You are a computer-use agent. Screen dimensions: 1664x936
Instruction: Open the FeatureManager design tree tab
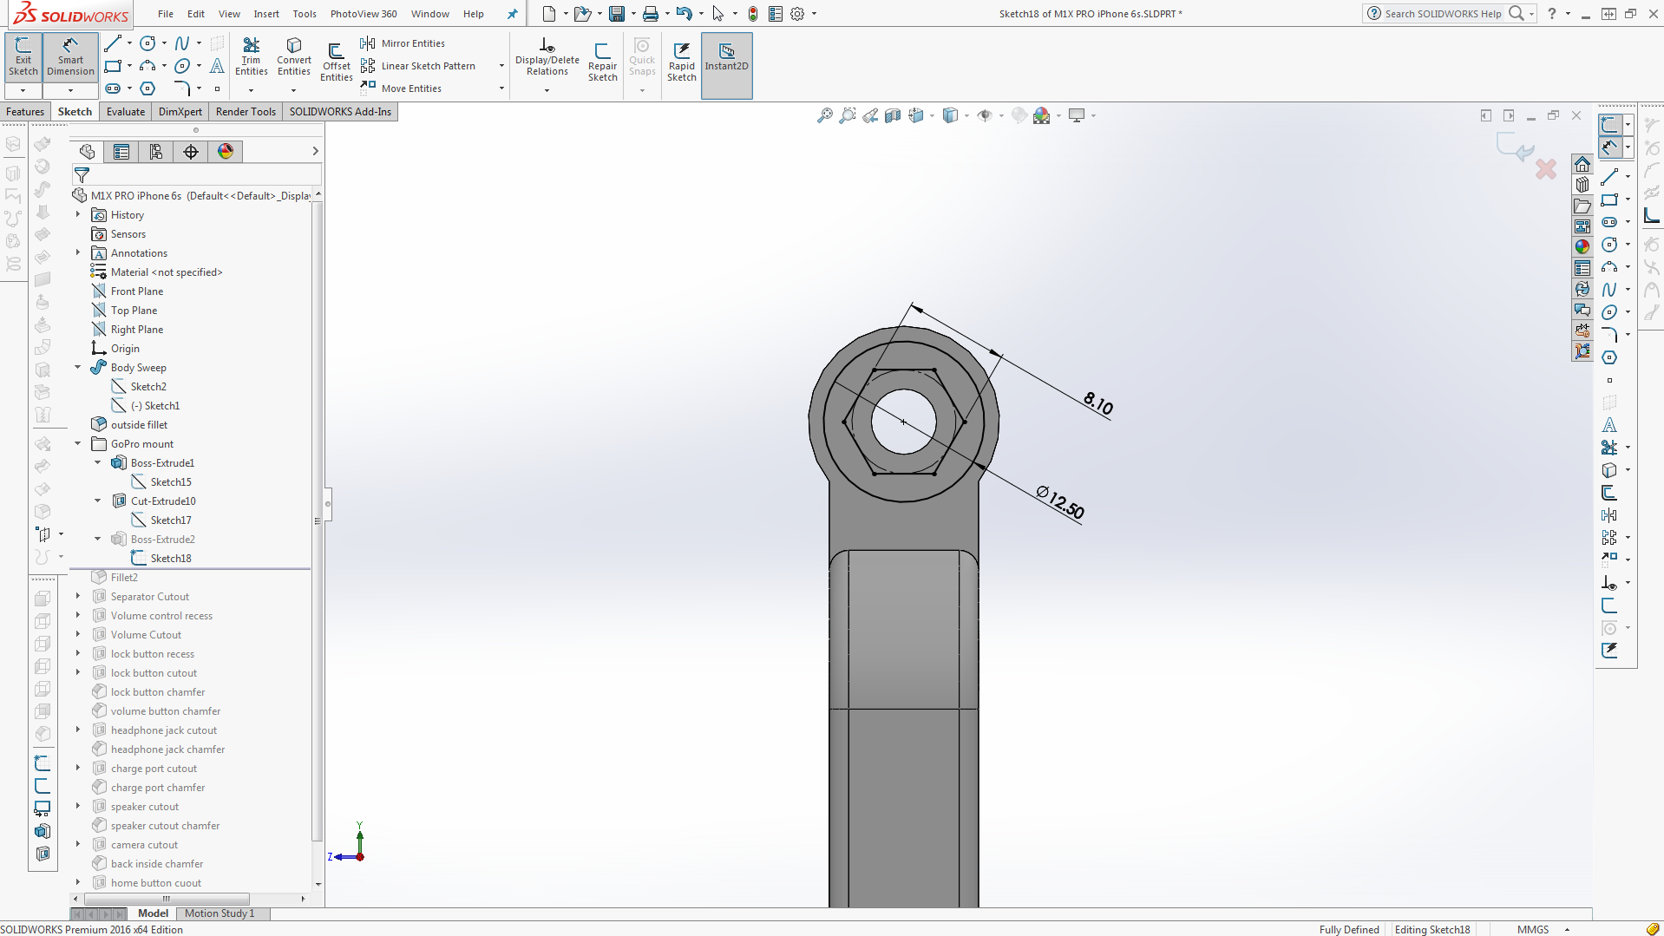(87, 152)
